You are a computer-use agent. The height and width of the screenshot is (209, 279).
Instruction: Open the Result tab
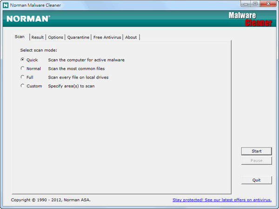38,37
